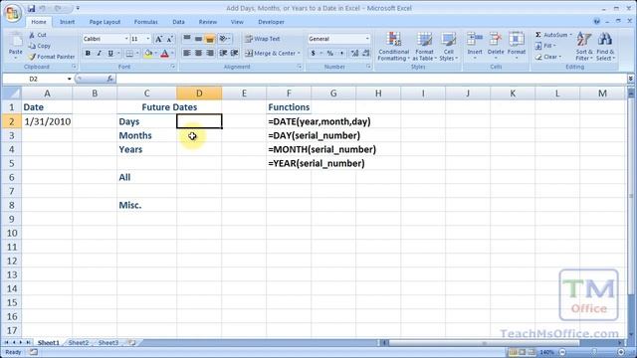
Task: Open the Orientation options
Action: 225,39
